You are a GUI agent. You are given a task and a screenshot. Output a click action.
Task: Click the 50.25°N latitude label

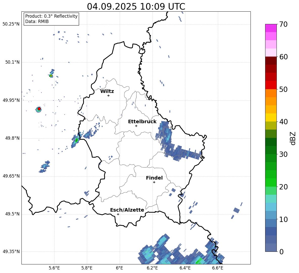pos(11,24)
